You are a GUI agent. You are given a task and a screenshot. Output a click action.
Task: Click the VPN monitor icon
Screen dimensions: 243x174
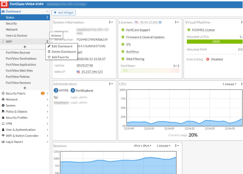pyautogui.click(x=3, y=124)
